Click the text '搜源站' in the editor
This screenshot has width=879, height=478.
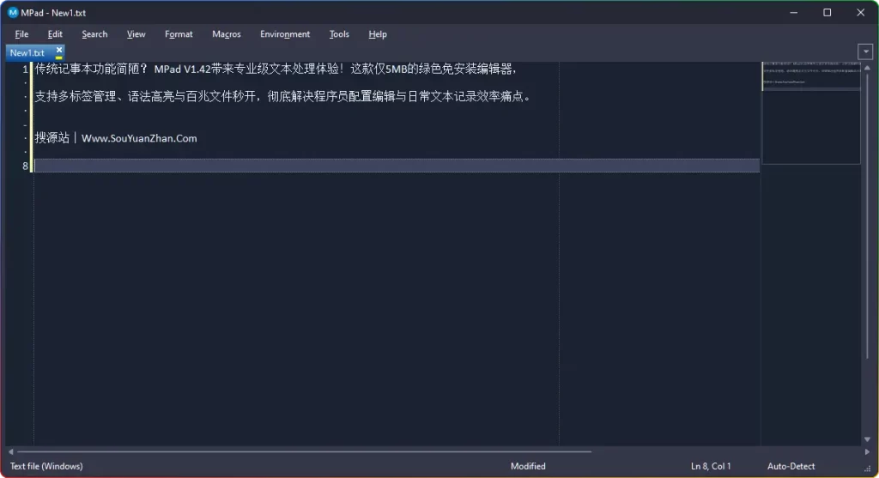(52, 138)
